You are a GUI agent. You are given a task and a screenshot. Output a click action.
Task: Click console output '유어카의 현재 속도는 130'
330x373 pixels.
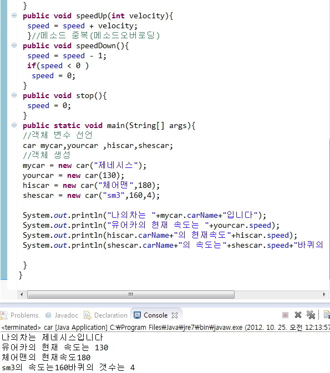55,348
